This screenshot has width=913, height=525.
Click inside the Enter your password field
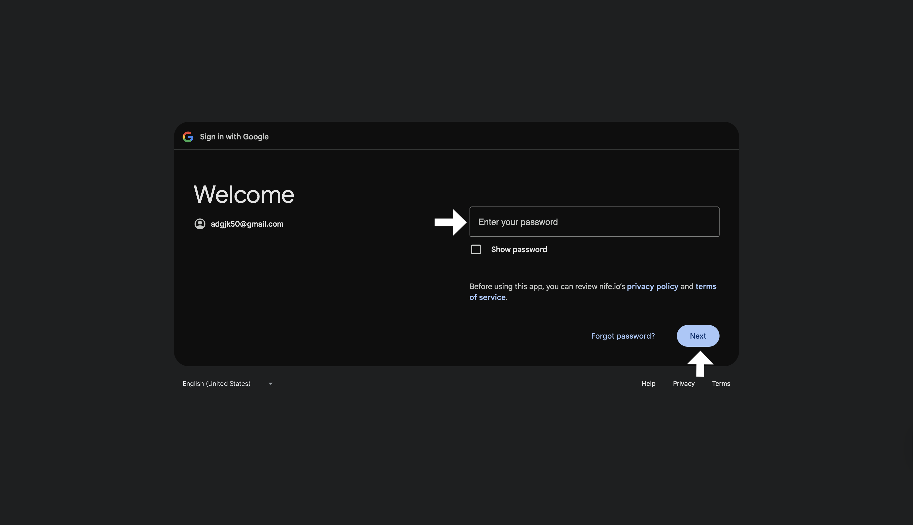pyautogui.click(x=594, y=222)
